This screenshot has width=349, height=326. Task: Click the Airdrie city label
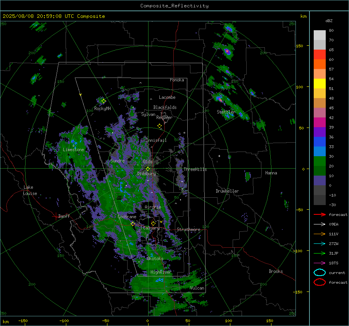coord(153,207)
